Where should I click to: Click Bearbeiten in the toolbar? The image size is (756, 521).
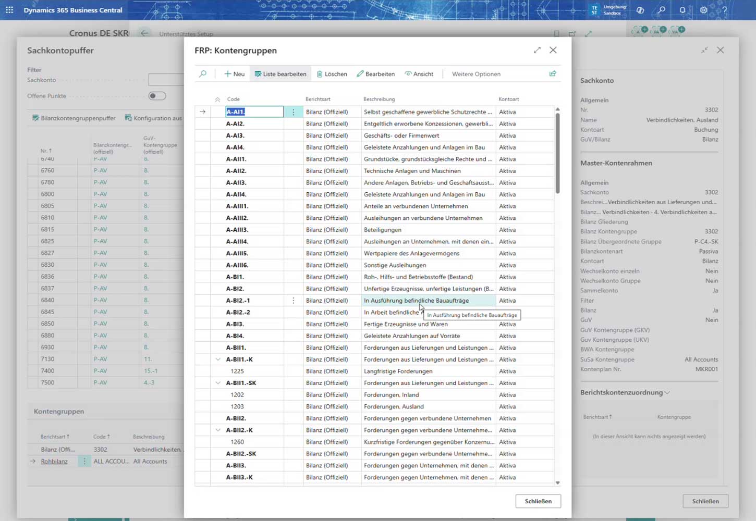point(375,74)
